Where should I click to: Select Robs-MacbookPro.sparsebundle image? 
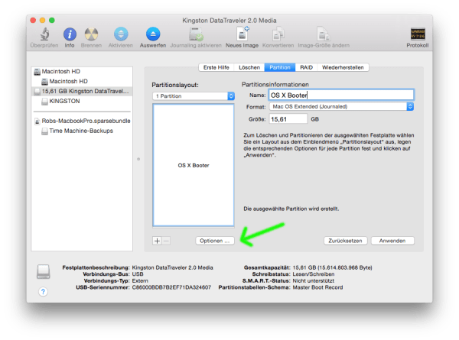82,121
